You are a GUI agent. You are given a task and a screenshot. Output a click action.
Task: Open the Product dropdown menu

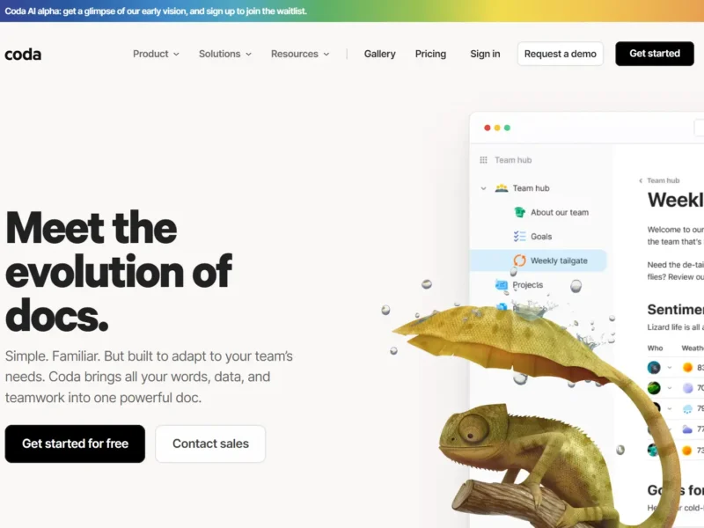156,54
